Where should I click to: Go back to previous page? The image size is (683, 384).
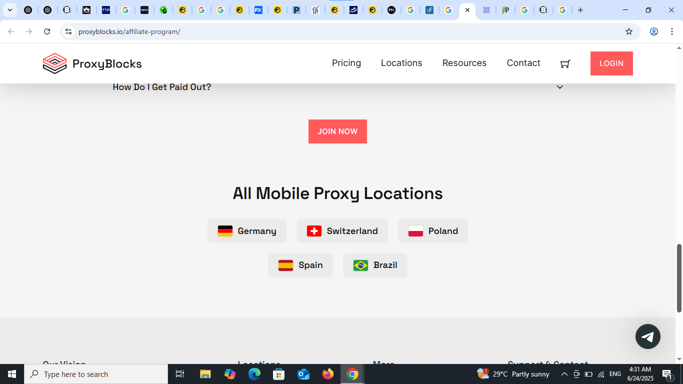pos(11,31)
